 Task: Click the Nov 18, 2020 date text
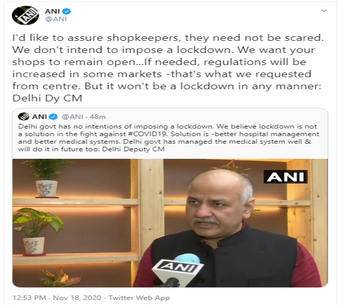(x=77, y=297)
